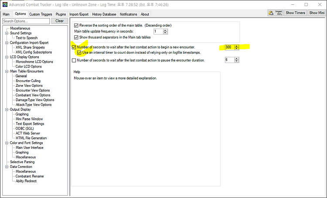Screen dimensions: 327x198
Task: Toggle Show thousand separators checkbox
Action: coord(76,38)
